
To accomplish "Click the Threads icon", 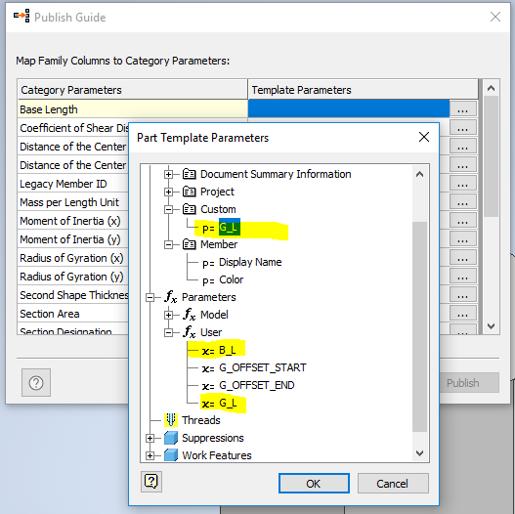I will point(171,420).
